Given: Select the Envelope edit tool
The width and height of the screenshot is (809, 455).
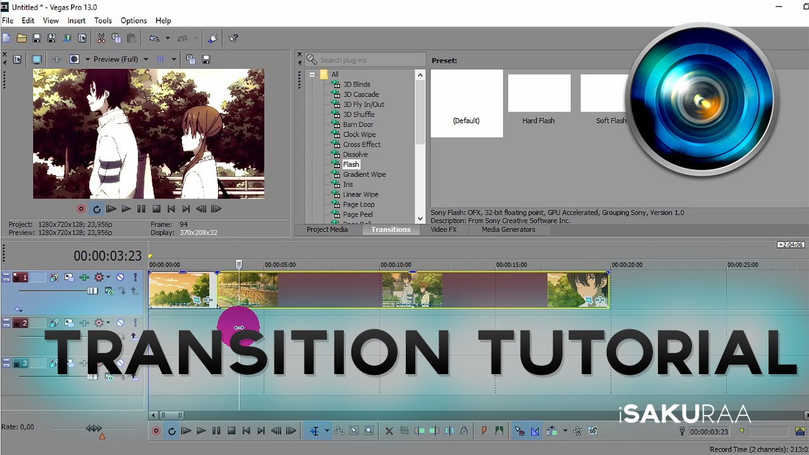Looking at the screenshot, I should click(x=339, y=431).
